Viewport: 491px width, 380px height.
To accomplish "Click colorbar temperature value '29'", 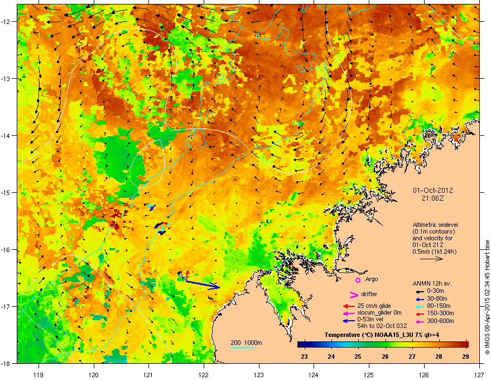I will pyautogui.click(x=466, y=357).
